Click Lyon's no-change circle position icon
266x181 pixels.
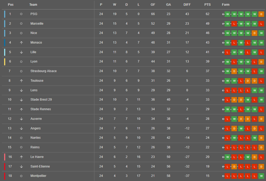click(21, 62)
